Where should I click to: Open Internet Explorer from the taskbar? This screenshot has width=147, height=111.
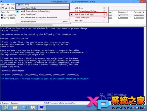pyautogui.click(x=6, y=108)
